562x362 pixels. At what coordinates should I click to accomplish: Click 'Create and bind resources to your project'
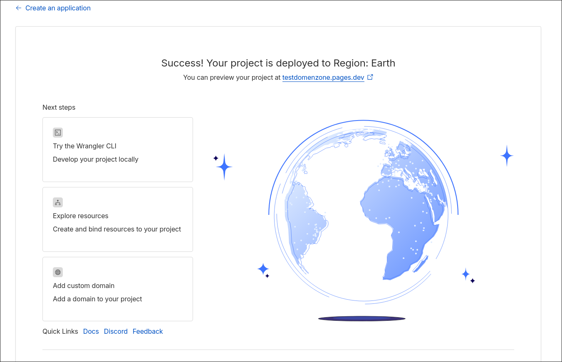pyautogui.click(x=117, y=229)
